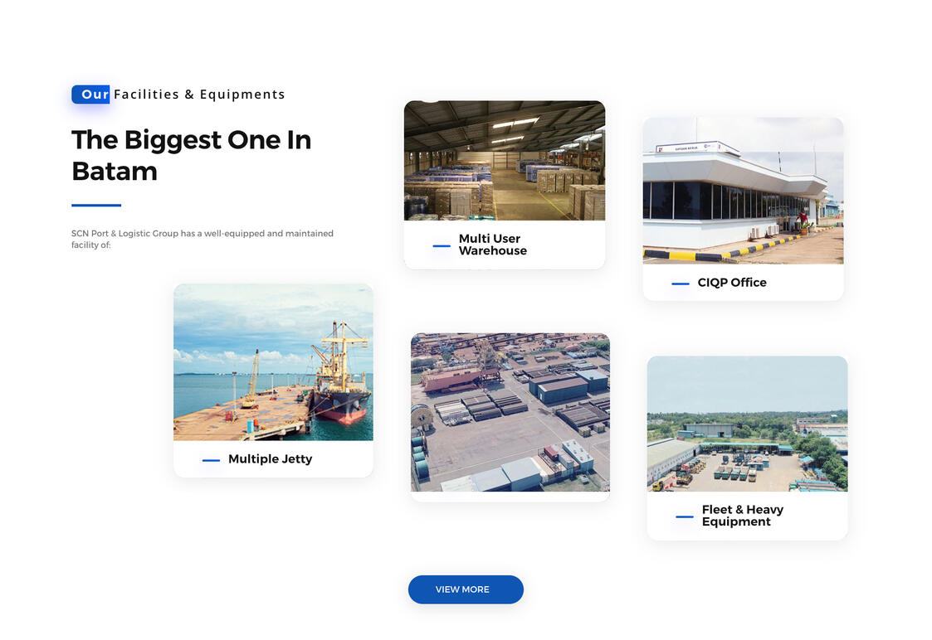Open the aerial storage yard photo
This screenshot has height=640, width=932.
click(x=510, y=412)
